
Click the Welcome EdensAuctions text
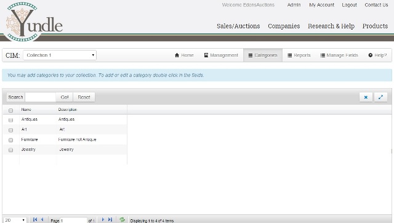click(x=248, y=5)
